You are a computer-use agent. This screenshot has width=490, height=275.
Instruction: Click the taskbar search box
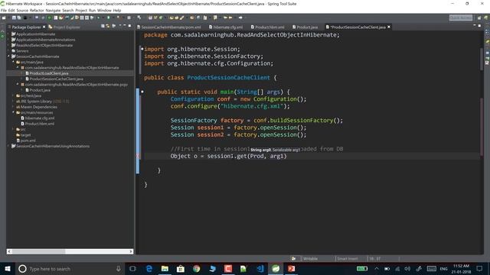70,269
